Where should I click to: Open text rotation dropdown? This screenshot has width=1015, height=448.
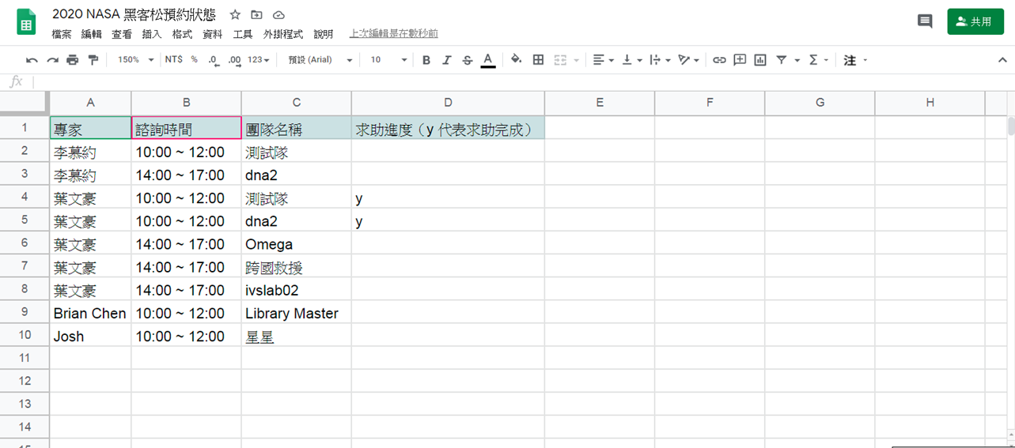[688, 60]
